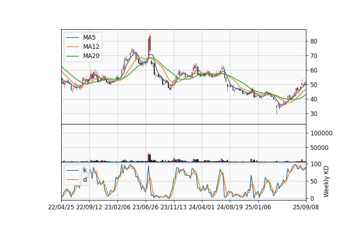Click the Weekly KD axis label
The width and height of the screenshot is (340, 244).
[x=326, y=182]
